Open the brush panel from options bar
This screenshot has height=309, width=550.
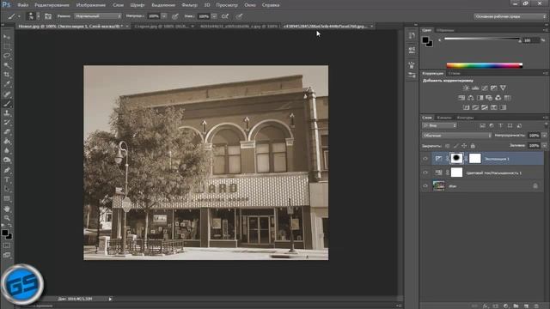(x=48, y=16)
